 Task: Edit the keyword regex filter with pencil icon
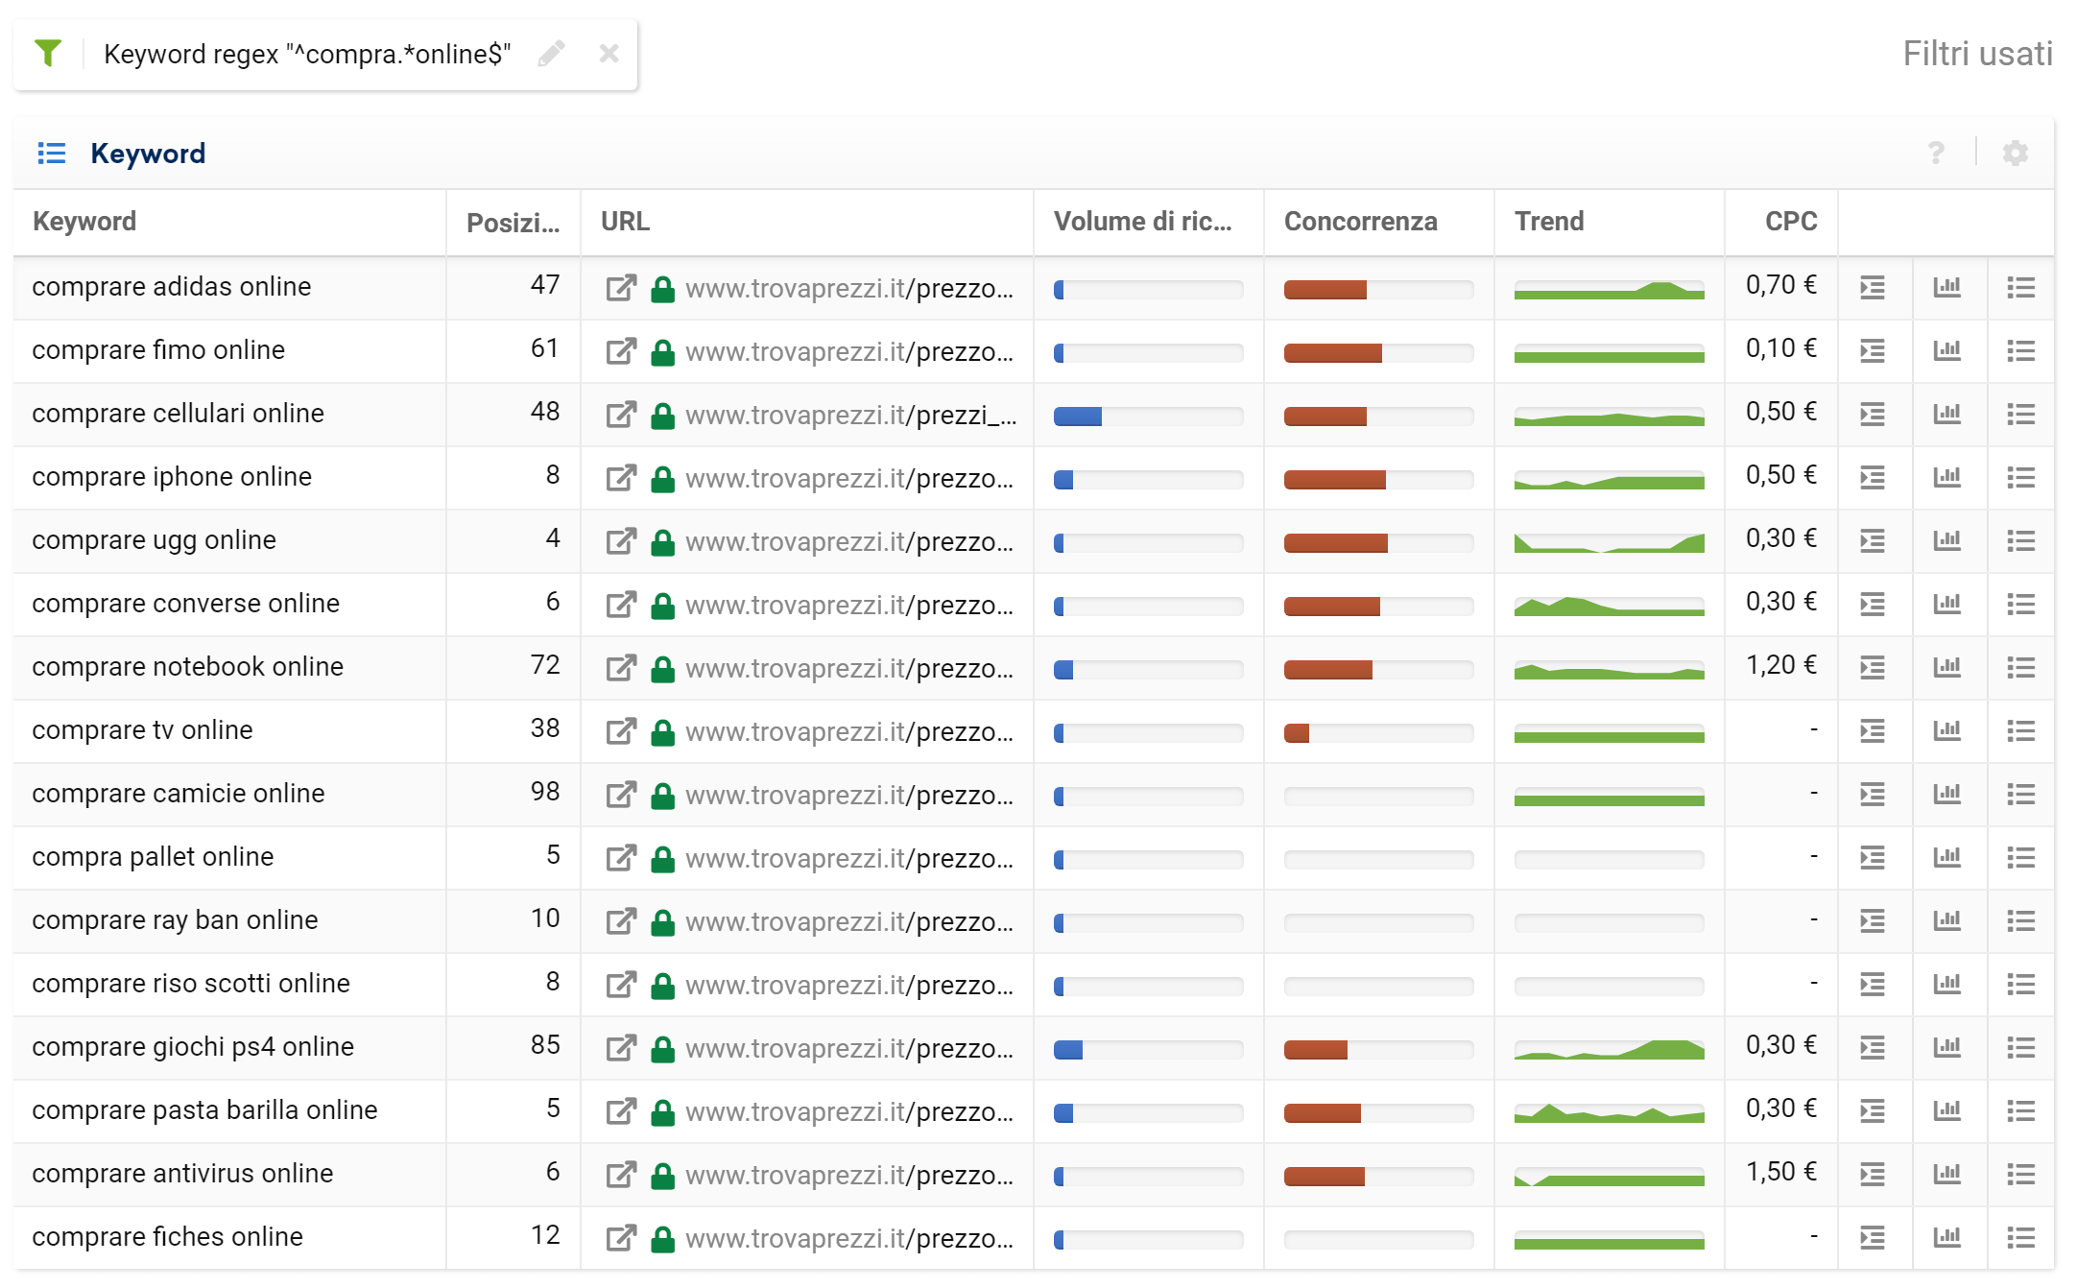click(x=551, y=54)
